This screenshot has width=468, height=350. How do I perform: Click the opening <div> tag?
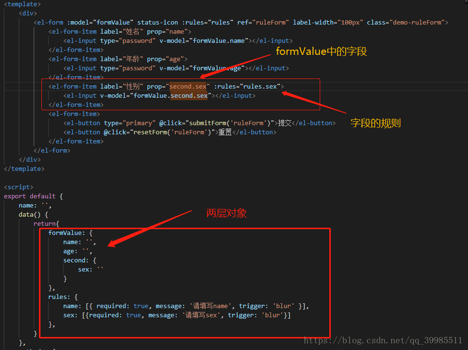(28, 13)
